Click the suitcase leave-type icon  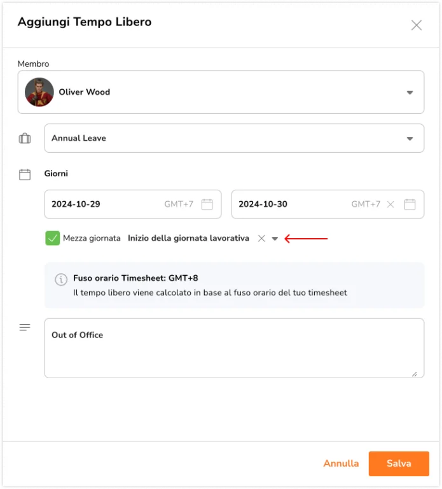click(25, 138)
